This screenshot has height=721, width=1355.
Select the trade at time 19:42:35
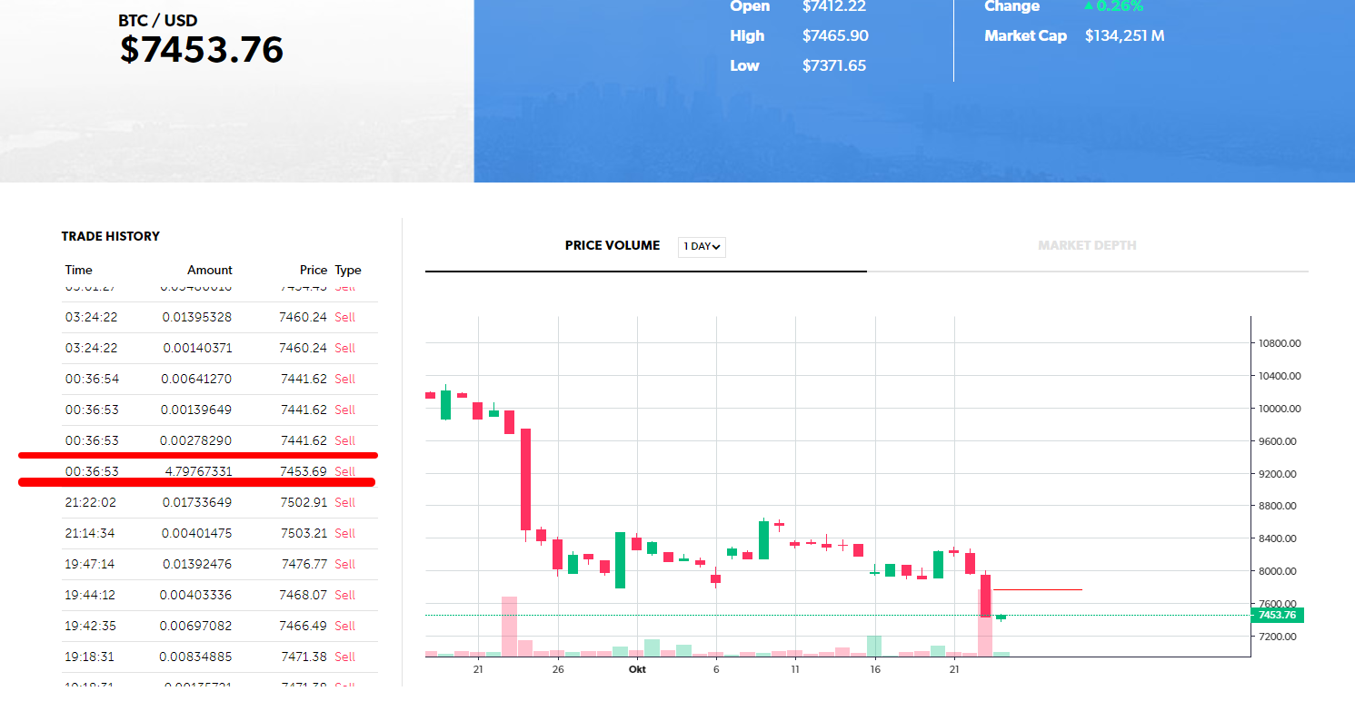[90, 626]
